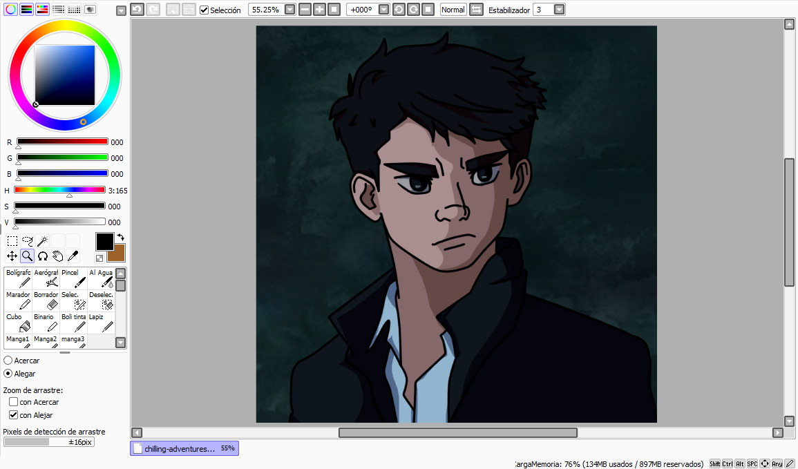Image resolution: width=798 pixels, height=469 pixels.
Task: Select the rotate view tool
Action: (x=43, y=256)
